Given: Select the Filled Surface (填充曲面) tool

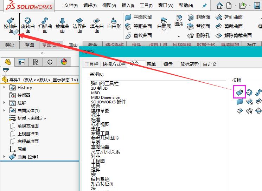Looking at the screenshot, I should [97, 25].
